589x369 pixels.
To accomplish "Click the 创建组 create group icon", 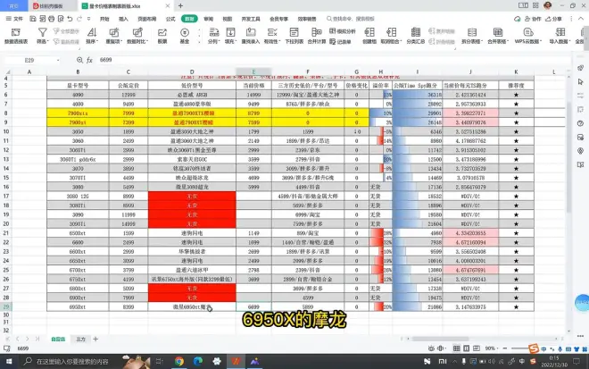I will 369,33.
